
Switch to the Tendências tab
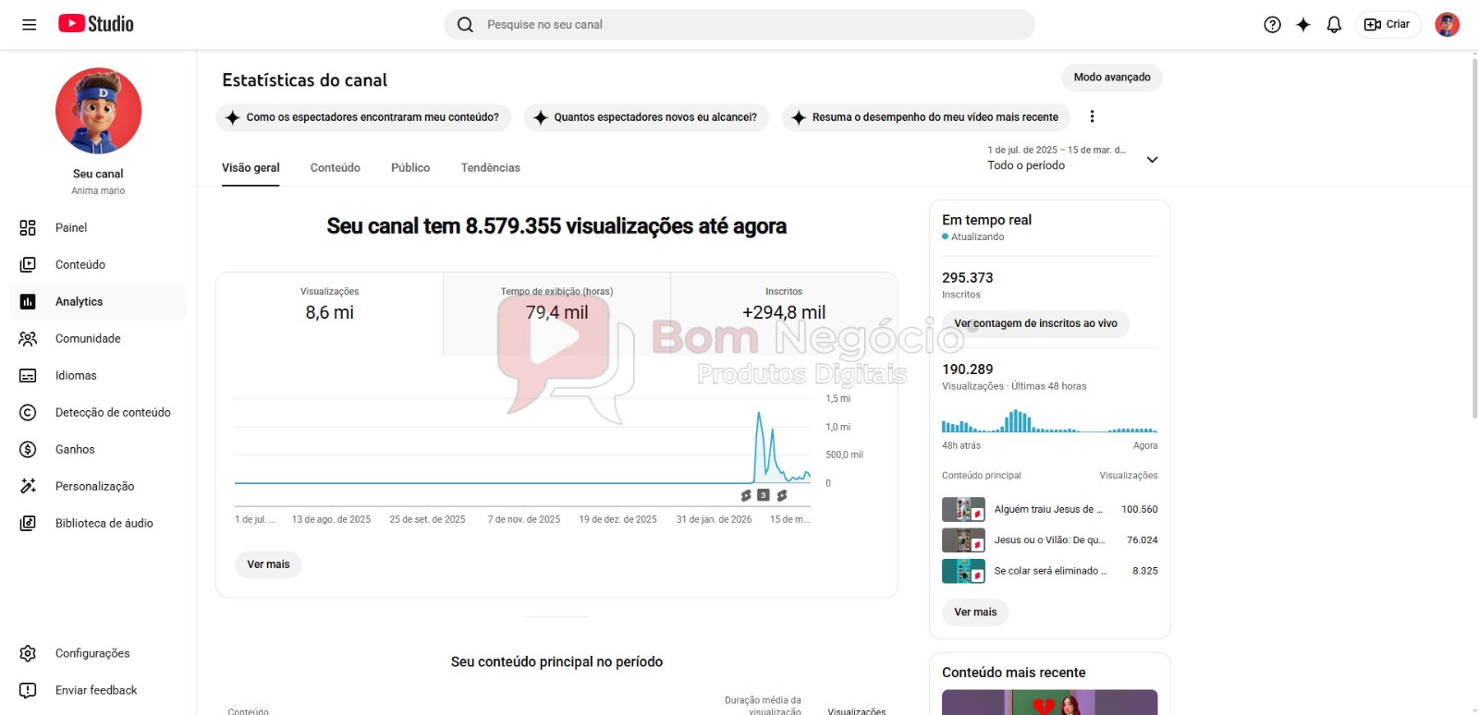point(490,168)
